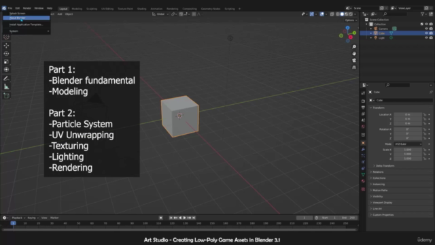The height and width of the screenshot is (245, 435).
Task: Click the blue Z axis gizmo circle
Action: [347, 28]
